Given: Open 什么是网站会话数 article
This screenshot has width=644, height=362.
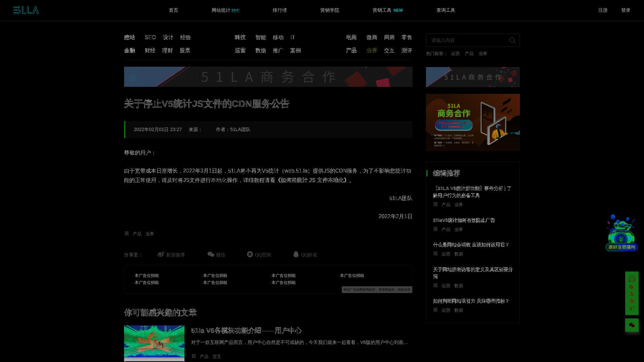Looking at the screenshot, I should [x=471, y=245].
